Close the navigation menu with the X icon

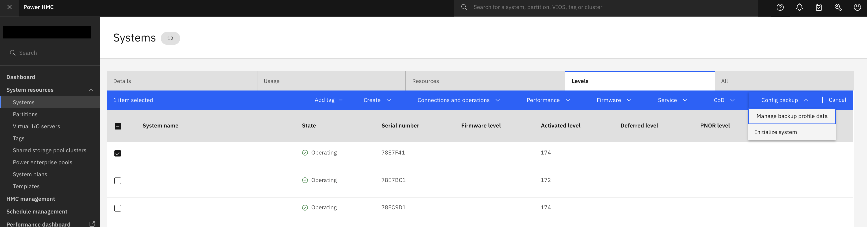tap(10, 7)
